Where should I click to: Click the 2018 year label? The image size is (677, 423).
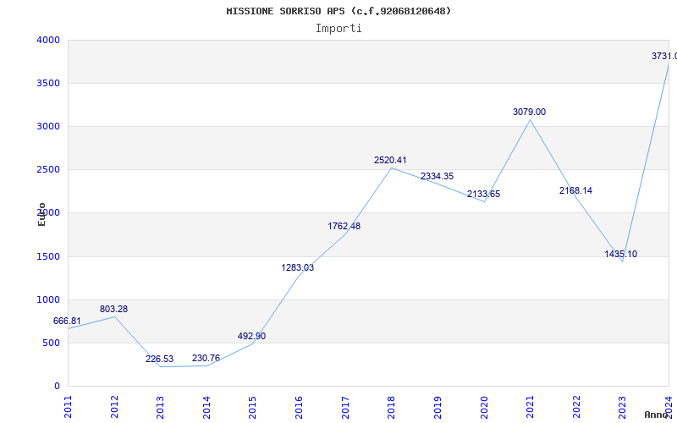(x=392, y=407)
